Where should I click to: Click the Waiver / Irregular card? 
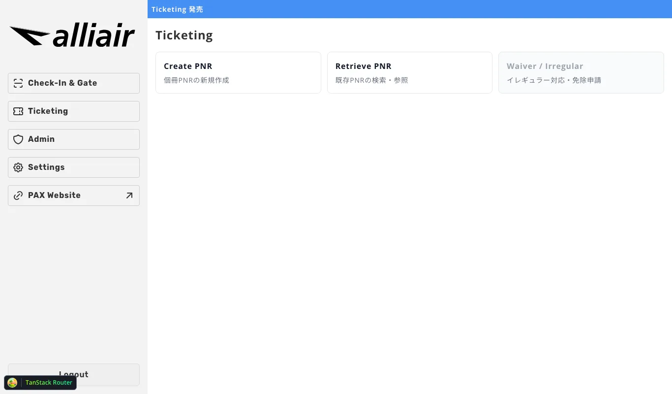tap(581, 72)
